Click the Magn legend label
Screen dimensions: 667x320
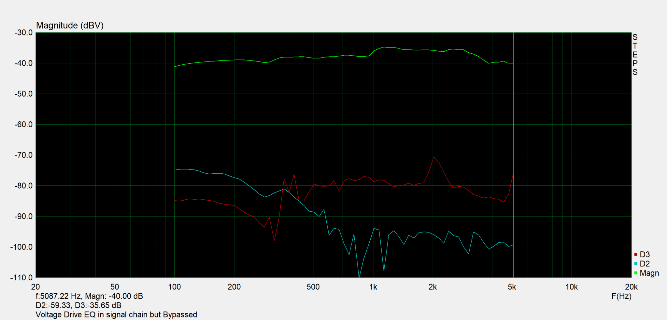649,273
